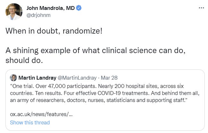
Task: Click the "A shining example" sentence line
Action: click(x=95, y=51)
